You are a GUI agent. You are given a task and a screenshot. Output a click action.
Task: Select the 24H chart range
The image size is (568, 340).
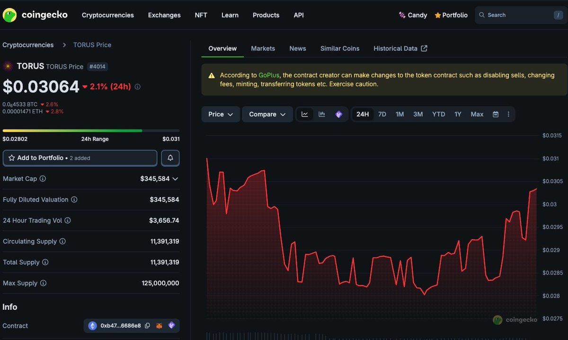point(363,114)
